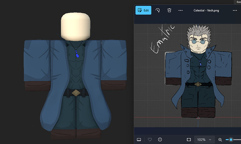Image resolution: width=241 pixels, height=144 pixels.
Task: Open the rightmost ellipsis menu after the file name
Action: click(235, 10)
